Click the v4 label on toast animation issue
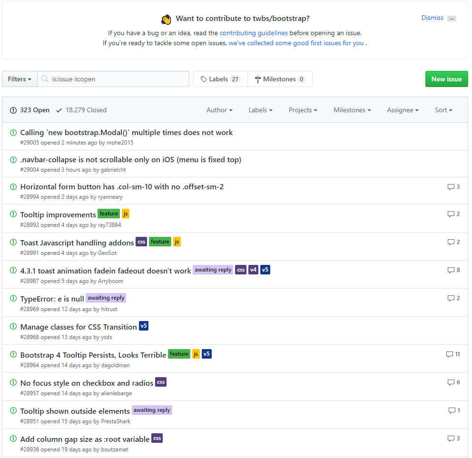This screenshot has height=458, width=472. click(253, 270)
